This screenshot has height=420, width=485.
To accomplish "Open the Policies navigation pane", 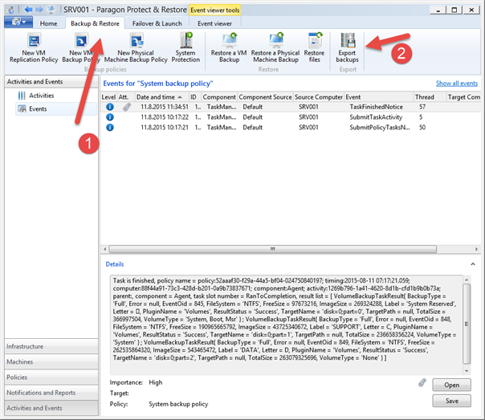I will (x=51, y=377).
